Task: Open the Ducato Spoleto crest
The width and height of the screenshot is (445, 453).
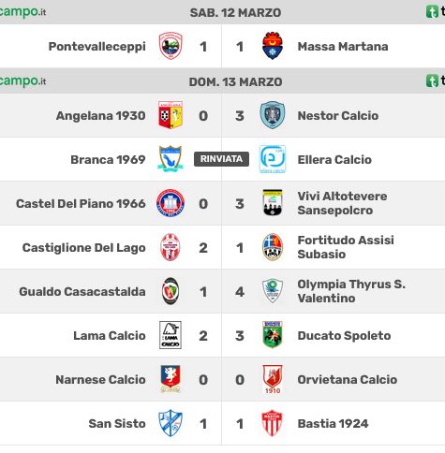Action: (x=273, y=335)
